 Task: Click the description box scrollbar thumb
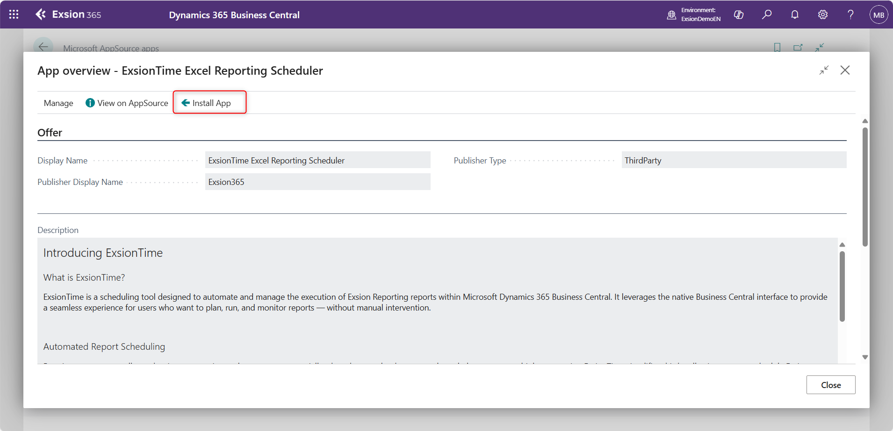(842, 287)
